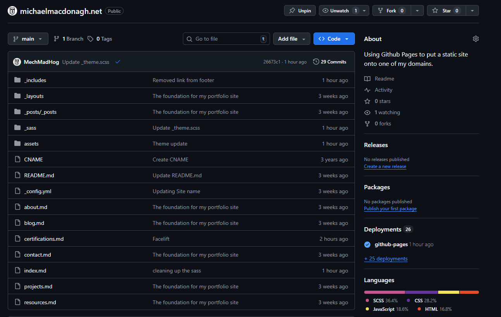501x317 pixels.
Task: Click the repository owner avatar beside michaelmacdonagh.net
Action: 12,11
